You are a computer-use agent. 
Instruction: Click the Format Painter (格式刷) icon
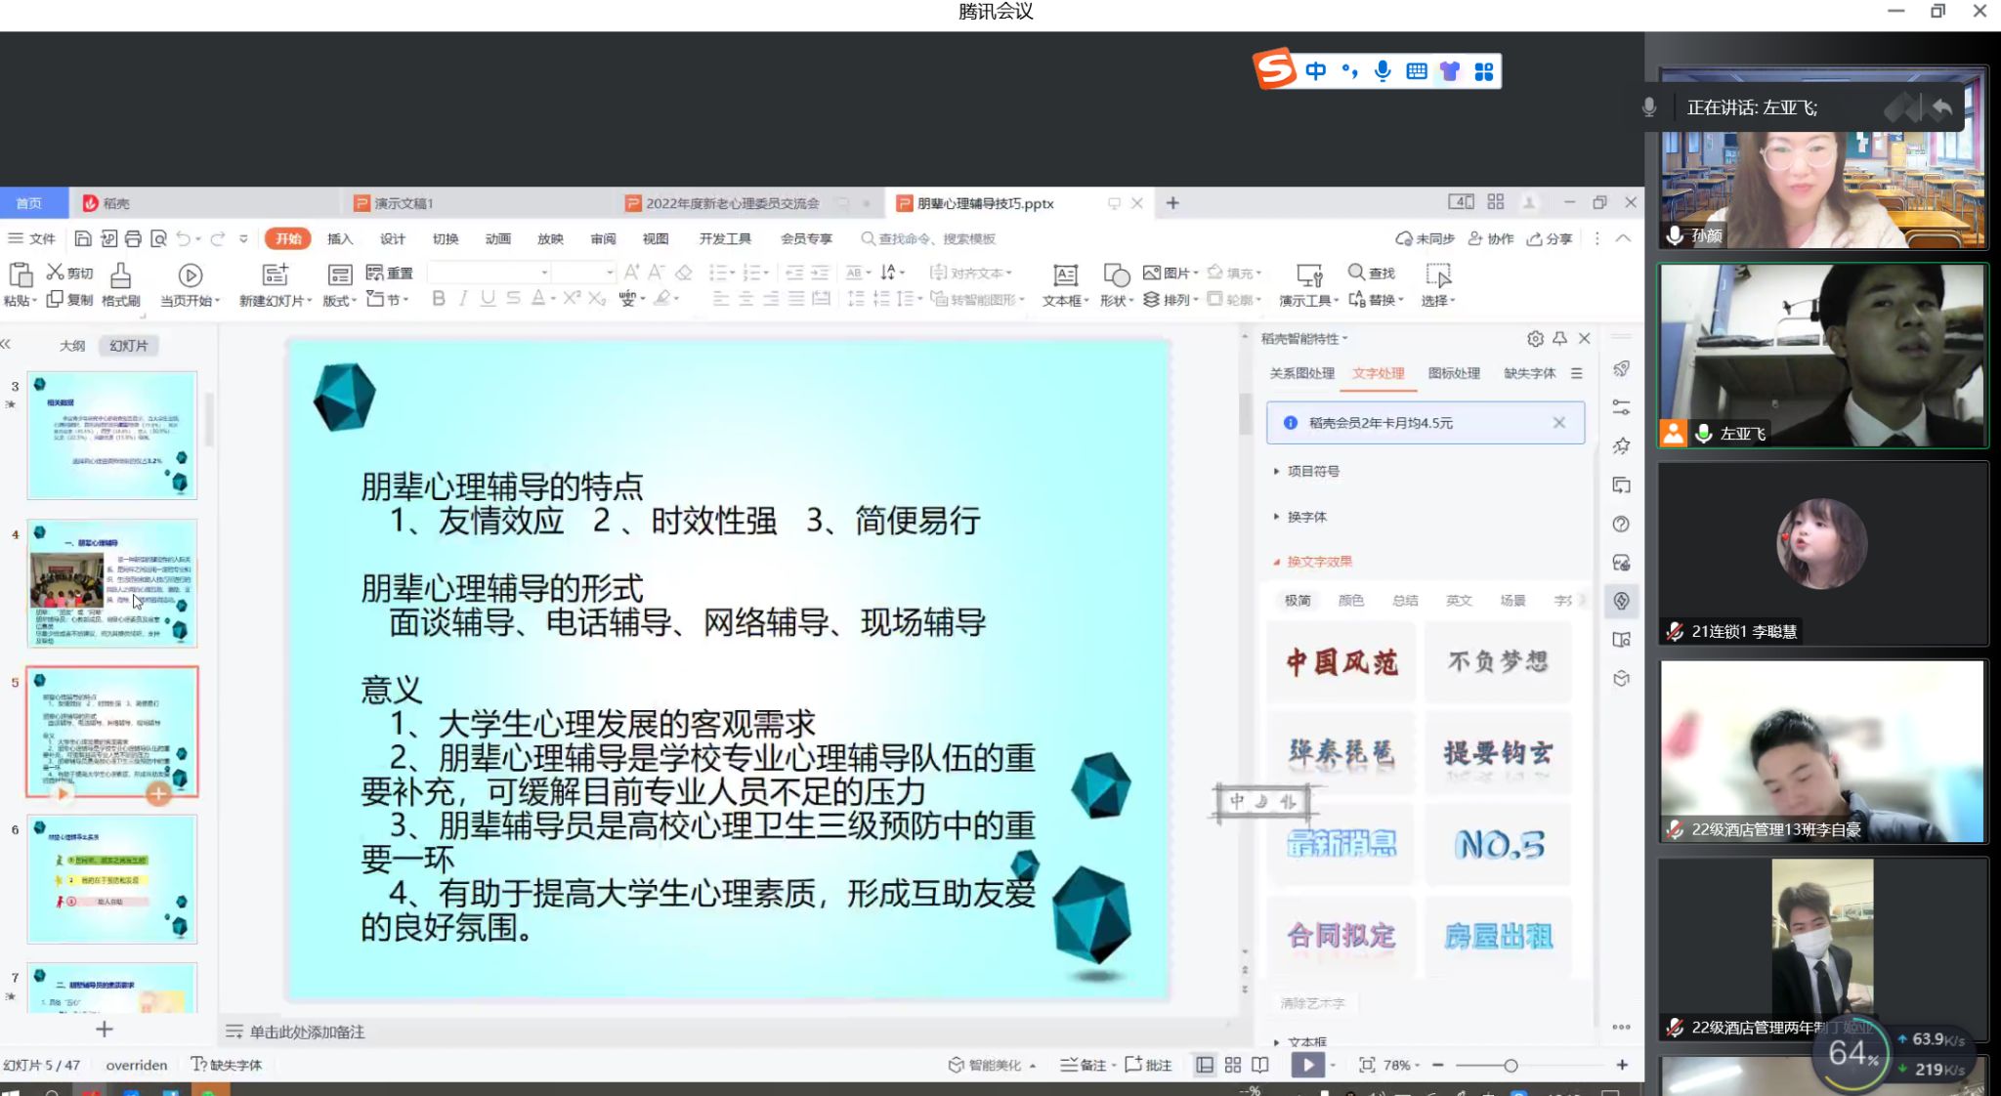(120, 275)
